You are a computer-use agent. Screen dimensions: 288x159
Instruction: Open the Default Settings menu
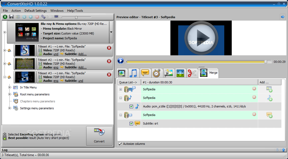(36, 11)
